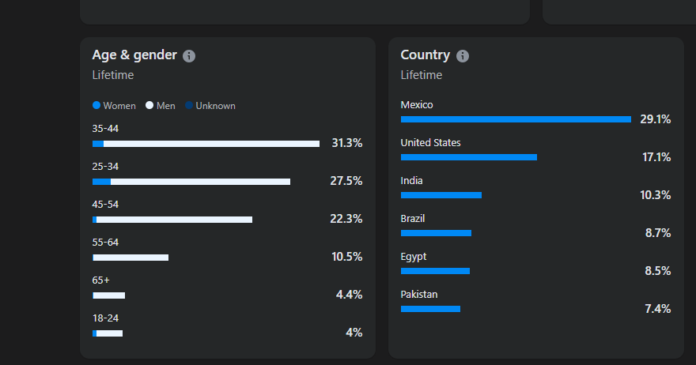696x365 pixels.
Task: Select the Brazil country bar
Action: [x=436, y=233]
